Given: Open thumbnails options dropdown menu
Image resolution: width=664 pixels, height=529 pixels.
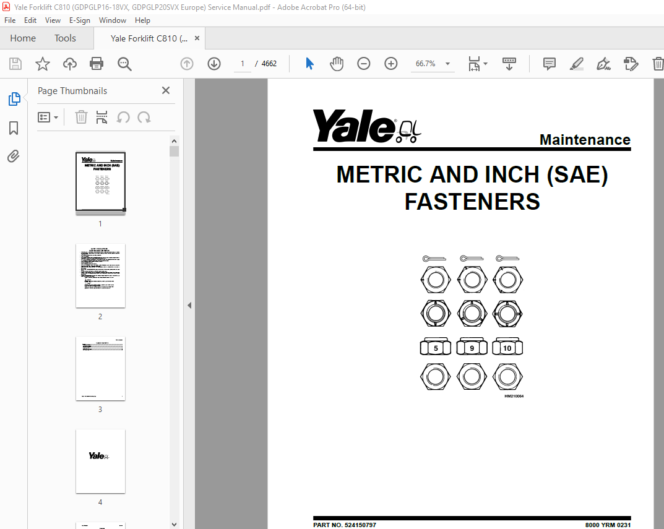Looking at the screenshot, I should [48, 118].
